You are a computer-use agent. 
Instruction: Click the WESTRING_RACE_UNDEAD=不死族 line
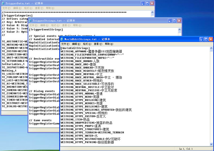point(82,68)
